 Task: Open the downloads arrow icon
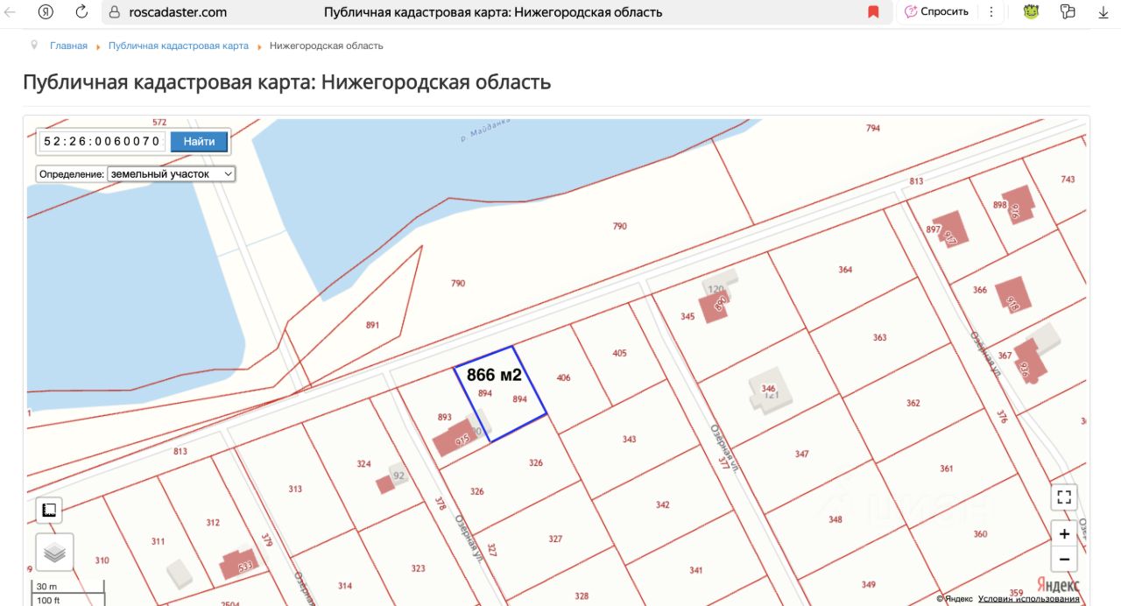tap(1103, 12)
